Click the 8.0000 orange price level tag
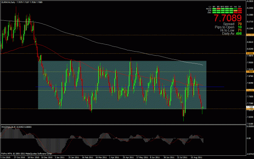Viewport: 254px width, 159px height. 250,53
